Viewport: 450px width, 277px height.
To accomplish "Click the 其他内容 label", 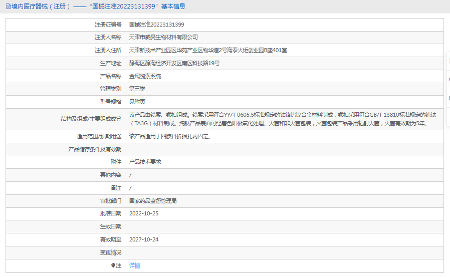I will (111, 175).
